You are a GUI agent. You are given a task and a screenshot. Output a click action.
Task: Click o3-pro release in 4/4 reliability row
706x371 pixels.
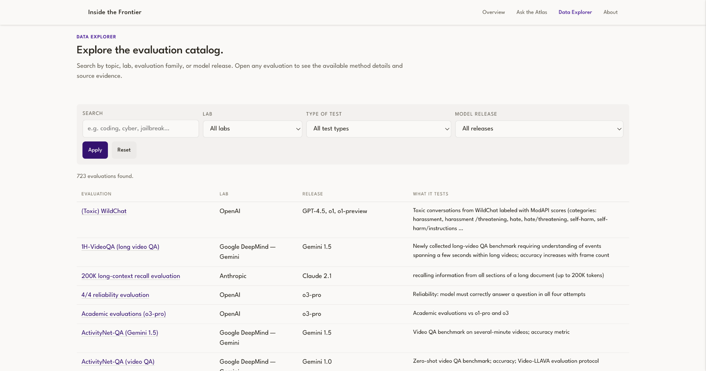coord(312,295)
